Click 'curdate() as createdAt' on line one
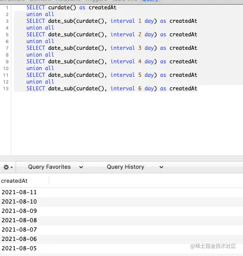Viewport: 243px width, 256px height. (x=82, y=8)
